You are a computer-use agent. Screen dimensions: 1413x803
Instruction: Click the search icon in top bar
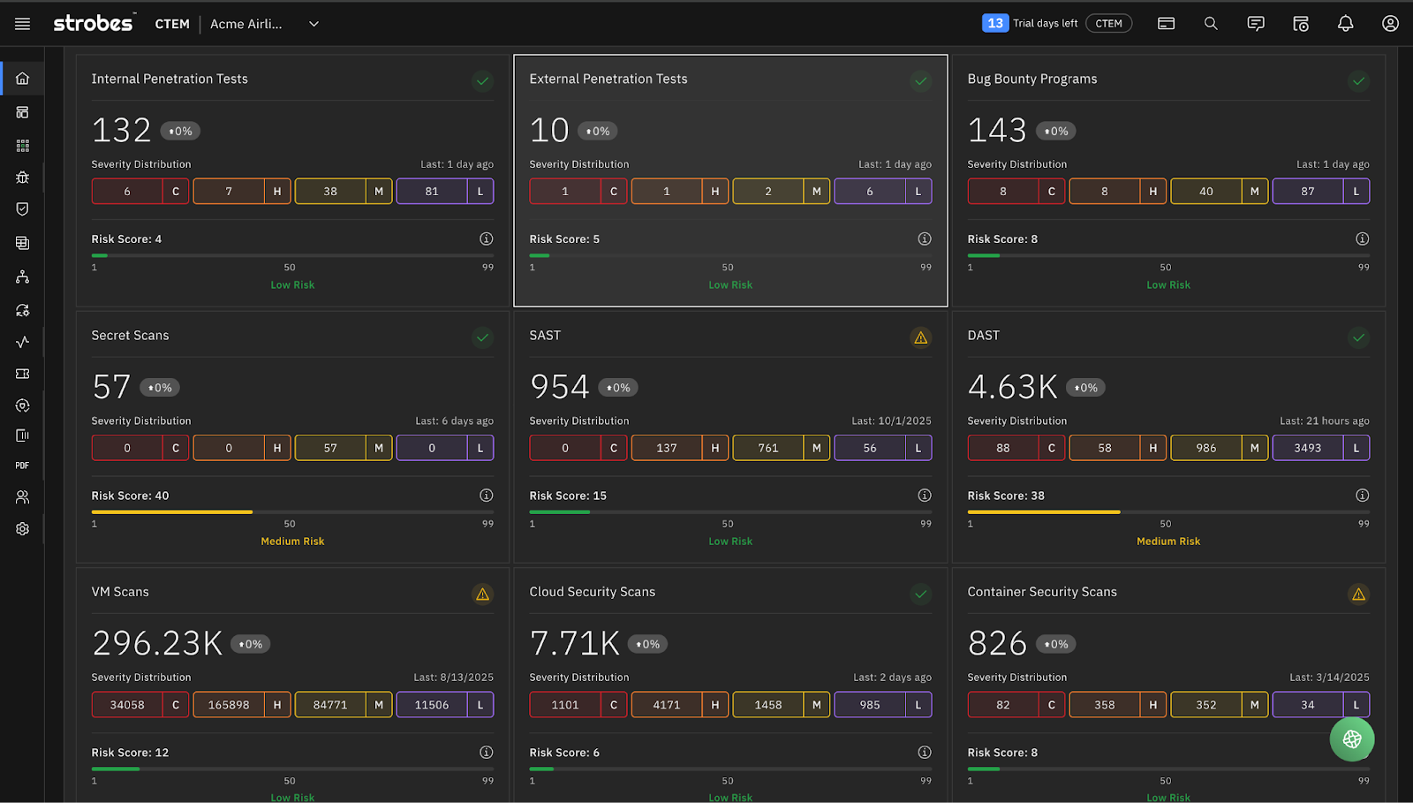pos(1210,23)
